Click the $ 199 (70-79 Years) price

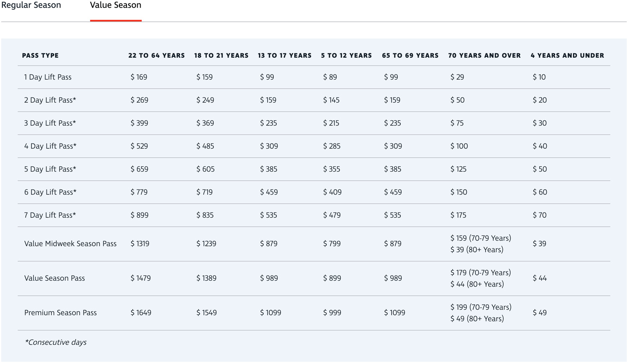click(481, 307)
